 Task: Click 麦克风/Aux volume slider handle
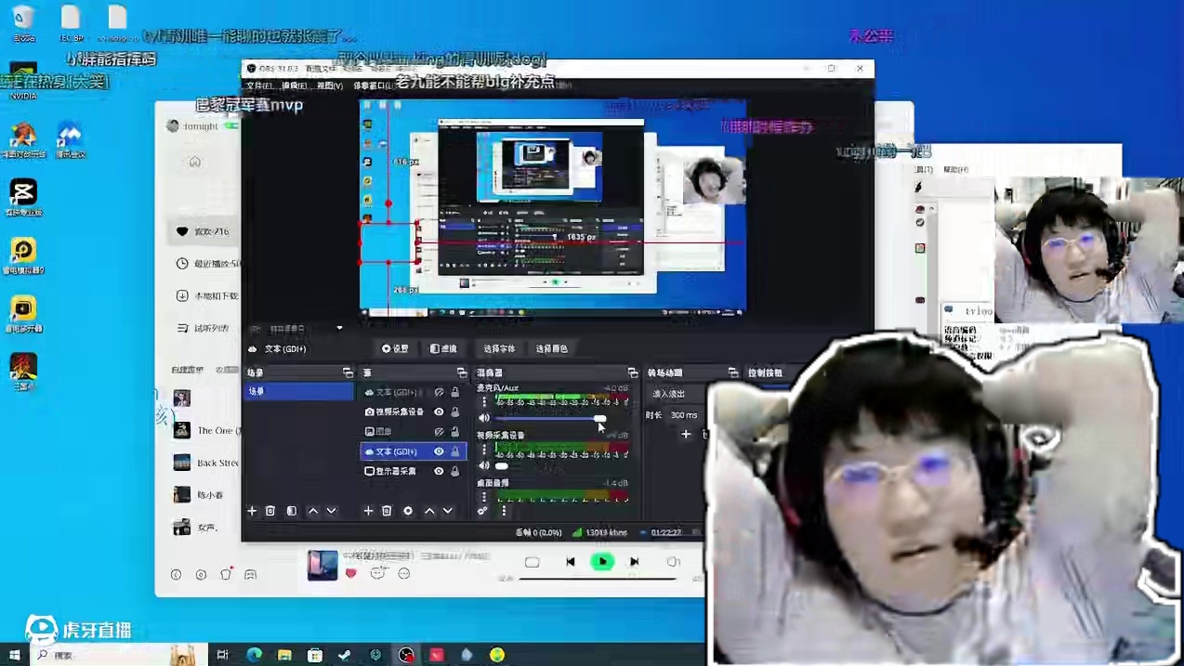point(600,419)
